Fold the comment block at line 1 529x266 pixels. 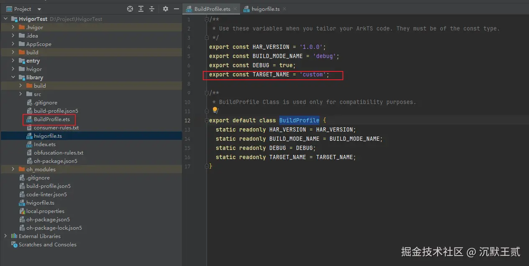coord(207,19)
